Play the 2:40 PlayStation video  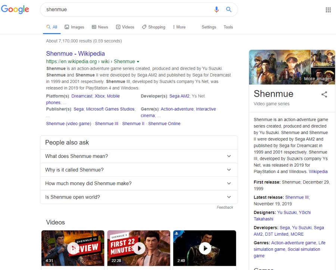[x=205, y=248]
